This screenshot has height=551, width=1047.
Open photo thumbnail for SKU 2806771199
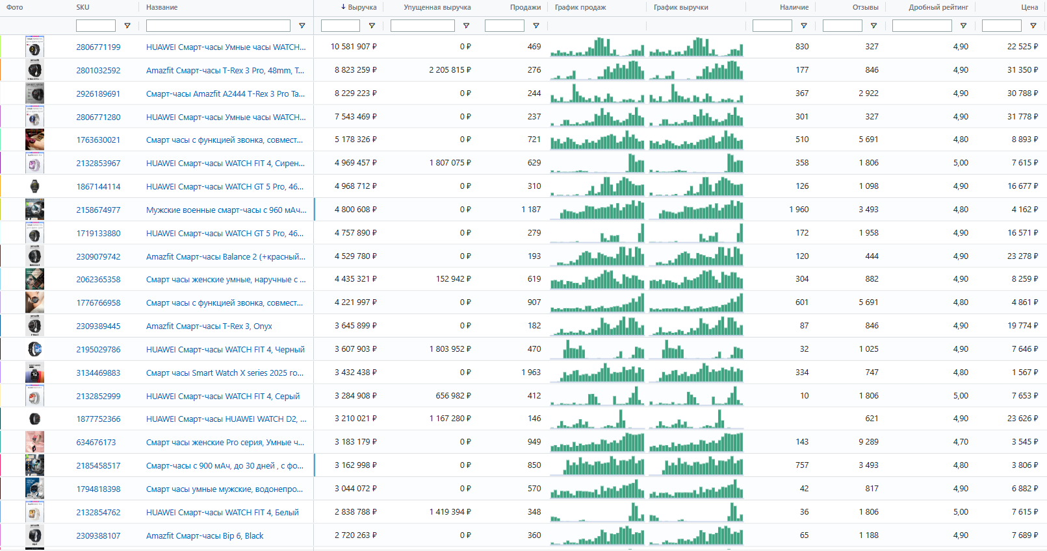[x=34, y=47]
